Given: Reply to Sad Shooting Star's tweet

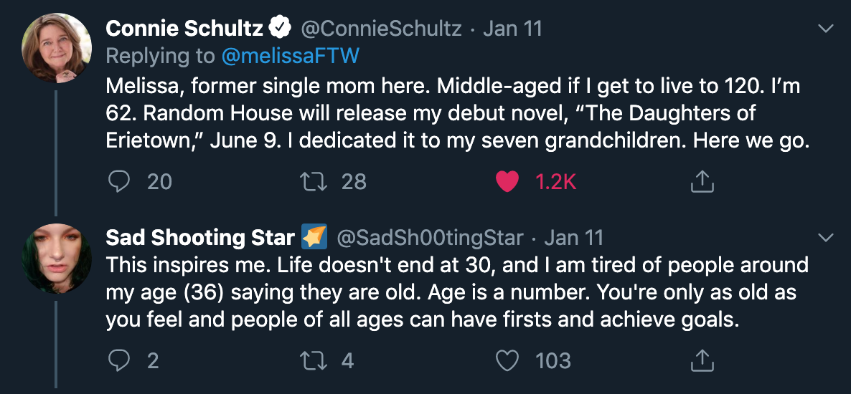Looking at the screenshot, I should pyautogui.click(x=118, y=360).
